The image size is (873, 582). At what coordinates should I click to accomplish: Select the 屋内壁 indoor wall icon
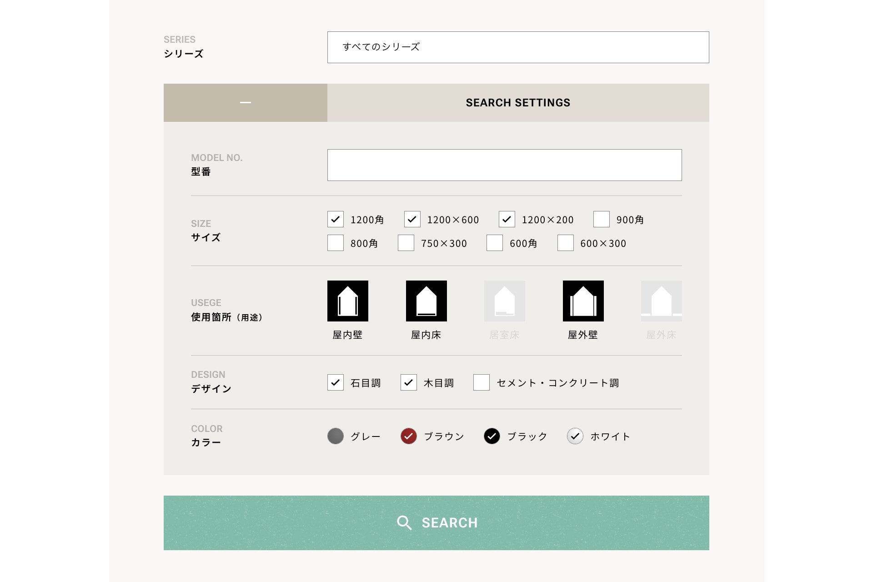pos(347,301)
